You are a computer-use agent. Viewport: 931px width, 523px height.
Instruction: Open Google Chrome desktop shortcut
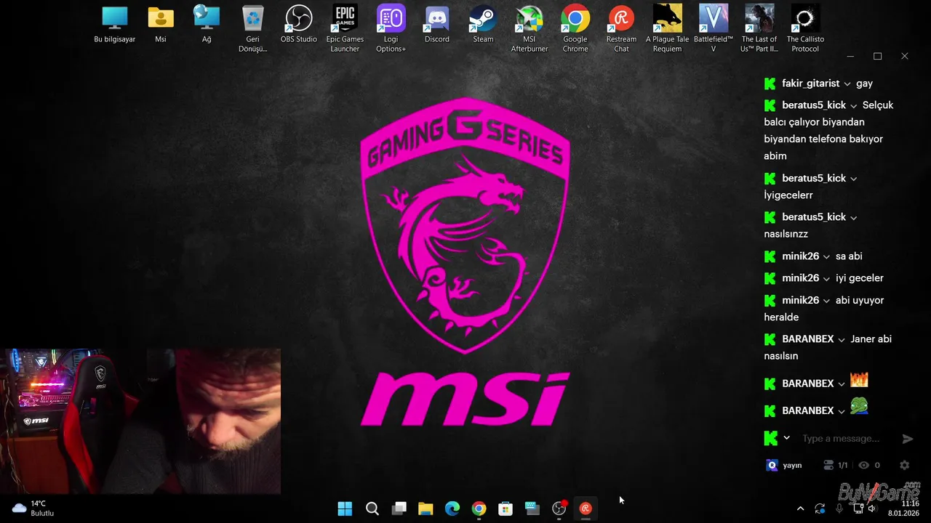[x=575, y=29]
